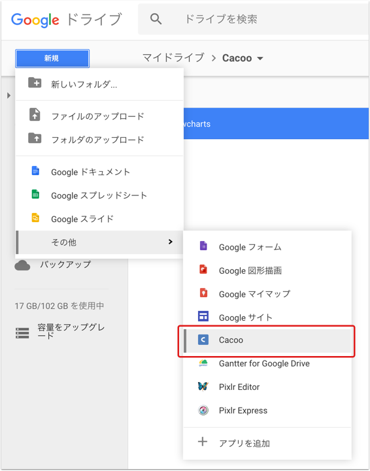Screen dimensions: 370x471
Task: Click the file upload icon
Action: click(35, 115)
